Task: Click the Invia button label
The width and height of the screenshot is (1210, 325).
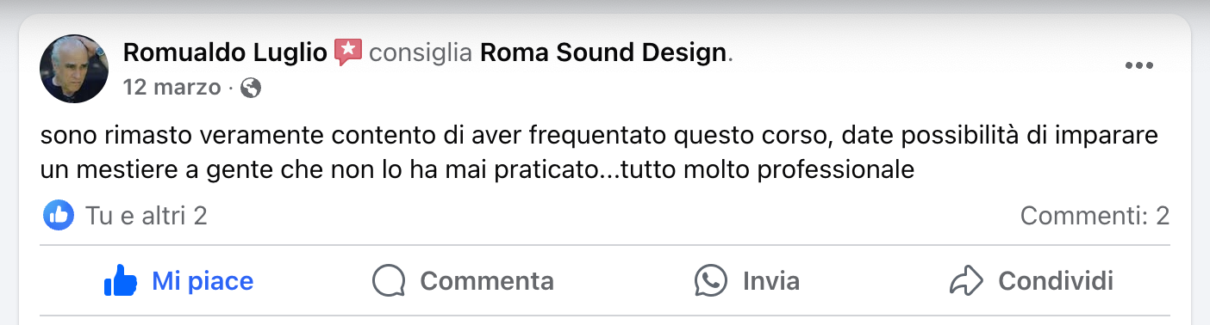Action: click(771, 280)
